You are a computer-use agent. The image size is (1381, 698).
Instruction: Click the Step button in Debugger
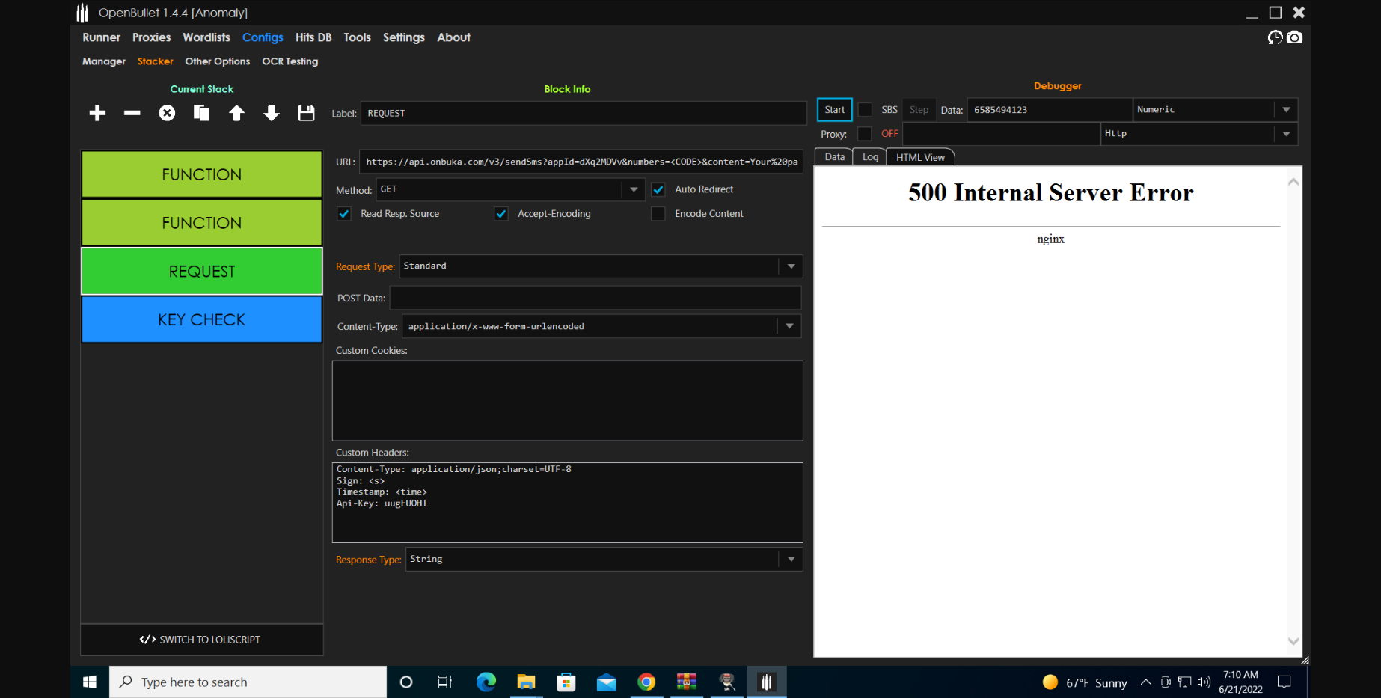point(919,109)
